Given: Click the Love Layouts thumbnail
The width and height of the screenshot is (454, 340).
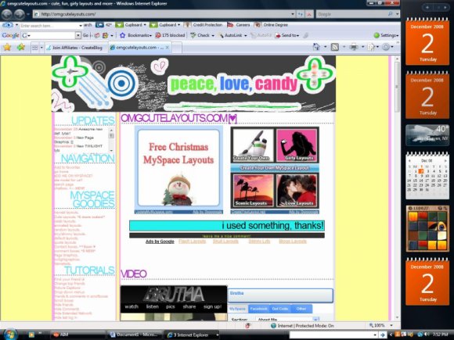Looking at the screenshot, I should click(x=297, y=190).
